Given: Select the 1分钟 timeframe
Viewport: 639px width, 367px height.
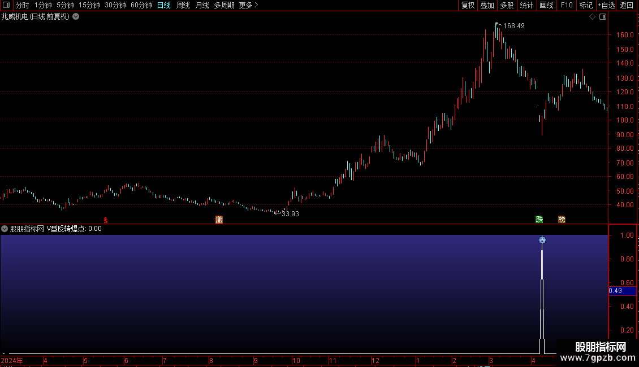Looking at the screenshot, I should (x=43, y=5).
